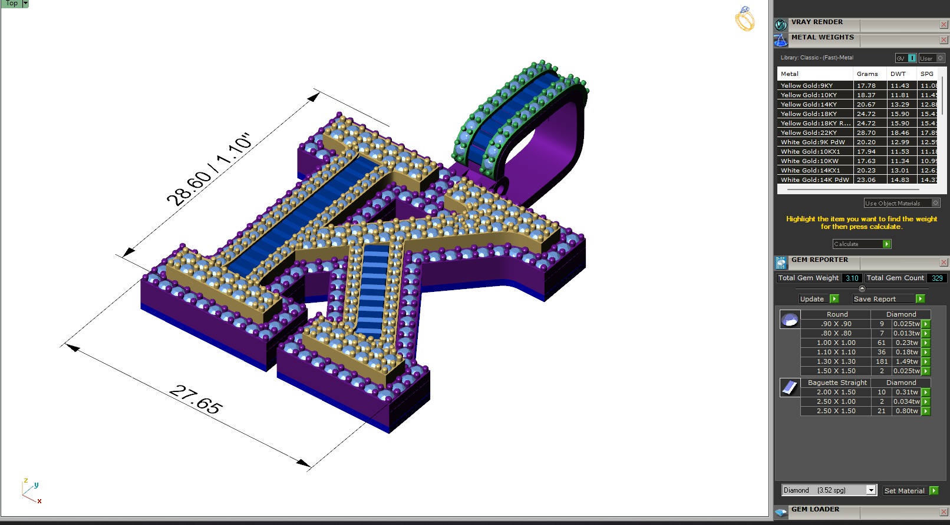
Task: Close the Gem Loader panel
Action: (x=944, y=512)
